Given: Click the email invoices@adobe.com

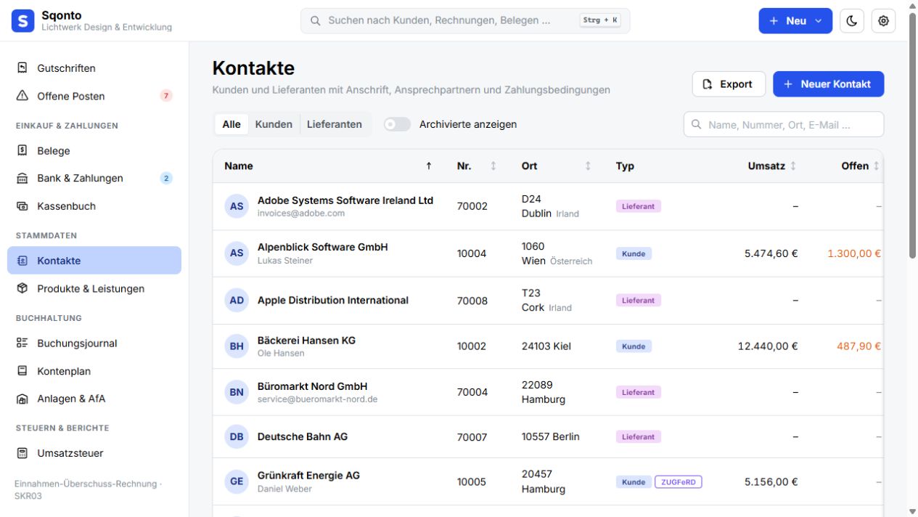Looking at the screenshot, I should 301,213.
